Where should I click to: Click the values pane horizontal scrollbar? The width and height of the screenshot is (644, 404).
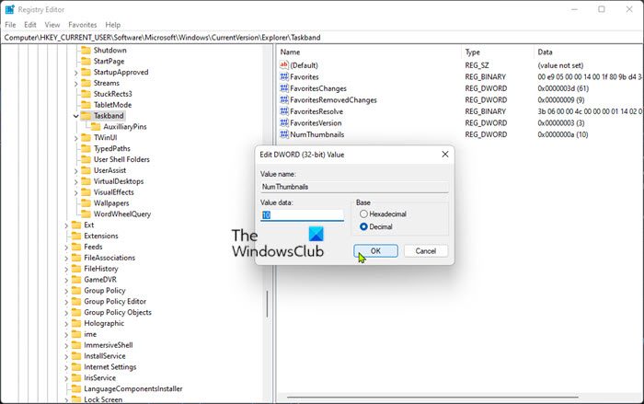click(x=432, y=398)
